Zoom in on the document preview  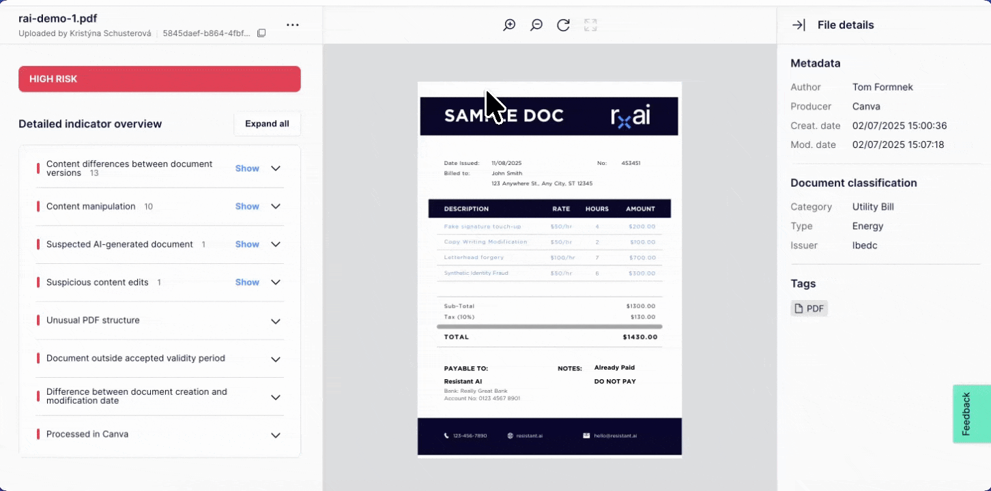point(508,25)
